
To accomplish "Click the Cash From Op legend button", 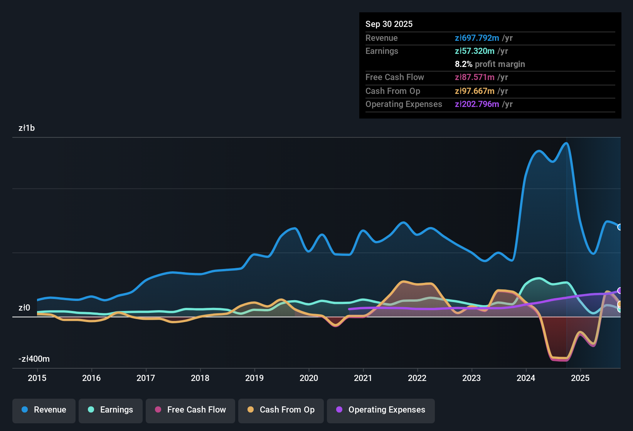I will (281, 410).
